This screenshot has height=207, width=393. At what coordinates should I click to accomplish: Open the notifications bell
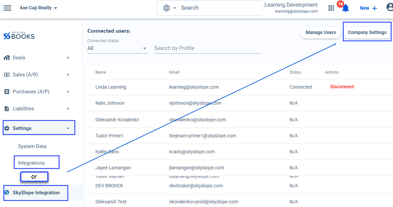[345, 8]
